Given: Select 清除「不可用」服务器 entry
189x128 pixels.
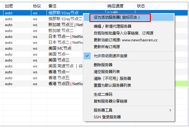Looking at the screenshot, I should click(x=112, y=79).
